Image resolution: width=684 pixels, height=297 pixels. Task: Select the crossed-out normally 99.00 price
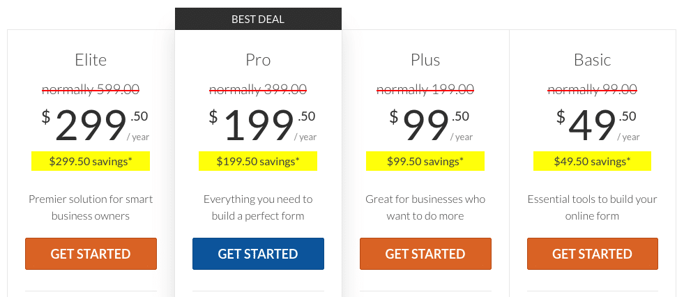point(593,90)
